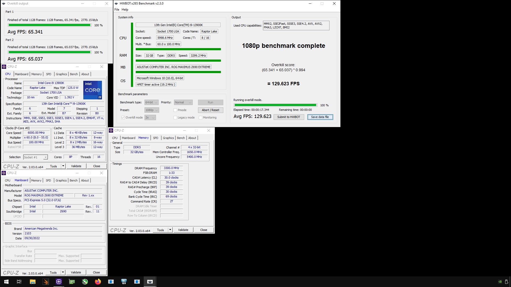Open the Priority Normal dropdown

pos(183,102)
